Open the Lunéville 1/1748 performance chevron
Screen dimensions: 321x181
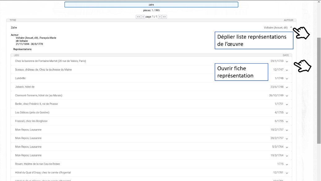coord(287,78)
